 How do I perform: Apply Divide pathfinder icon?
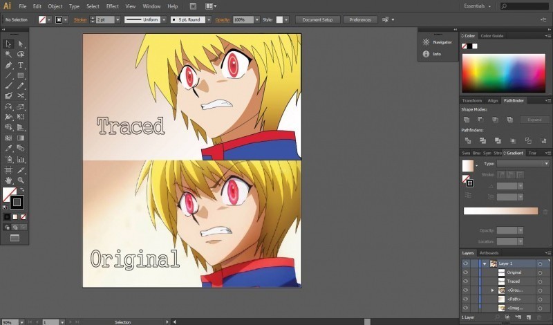[468, 141]
